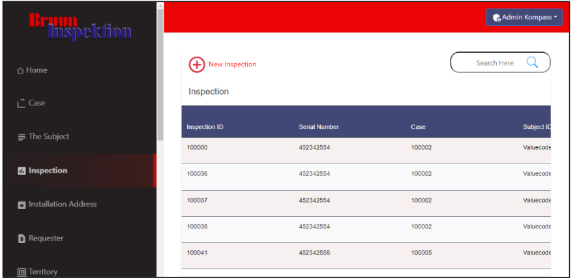Click the Case column header
This screenshot has width=573, height=280.
[418, 127]
